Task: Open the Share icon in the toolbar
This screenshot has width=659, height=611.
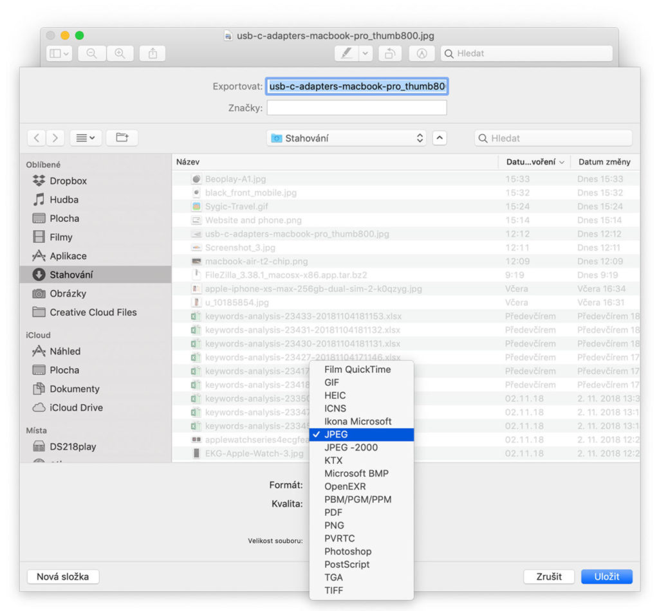Action: (153, 53)
